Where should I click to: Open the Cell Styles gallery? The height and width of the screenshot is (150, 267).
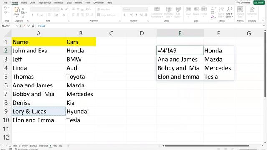click(178, 12)
